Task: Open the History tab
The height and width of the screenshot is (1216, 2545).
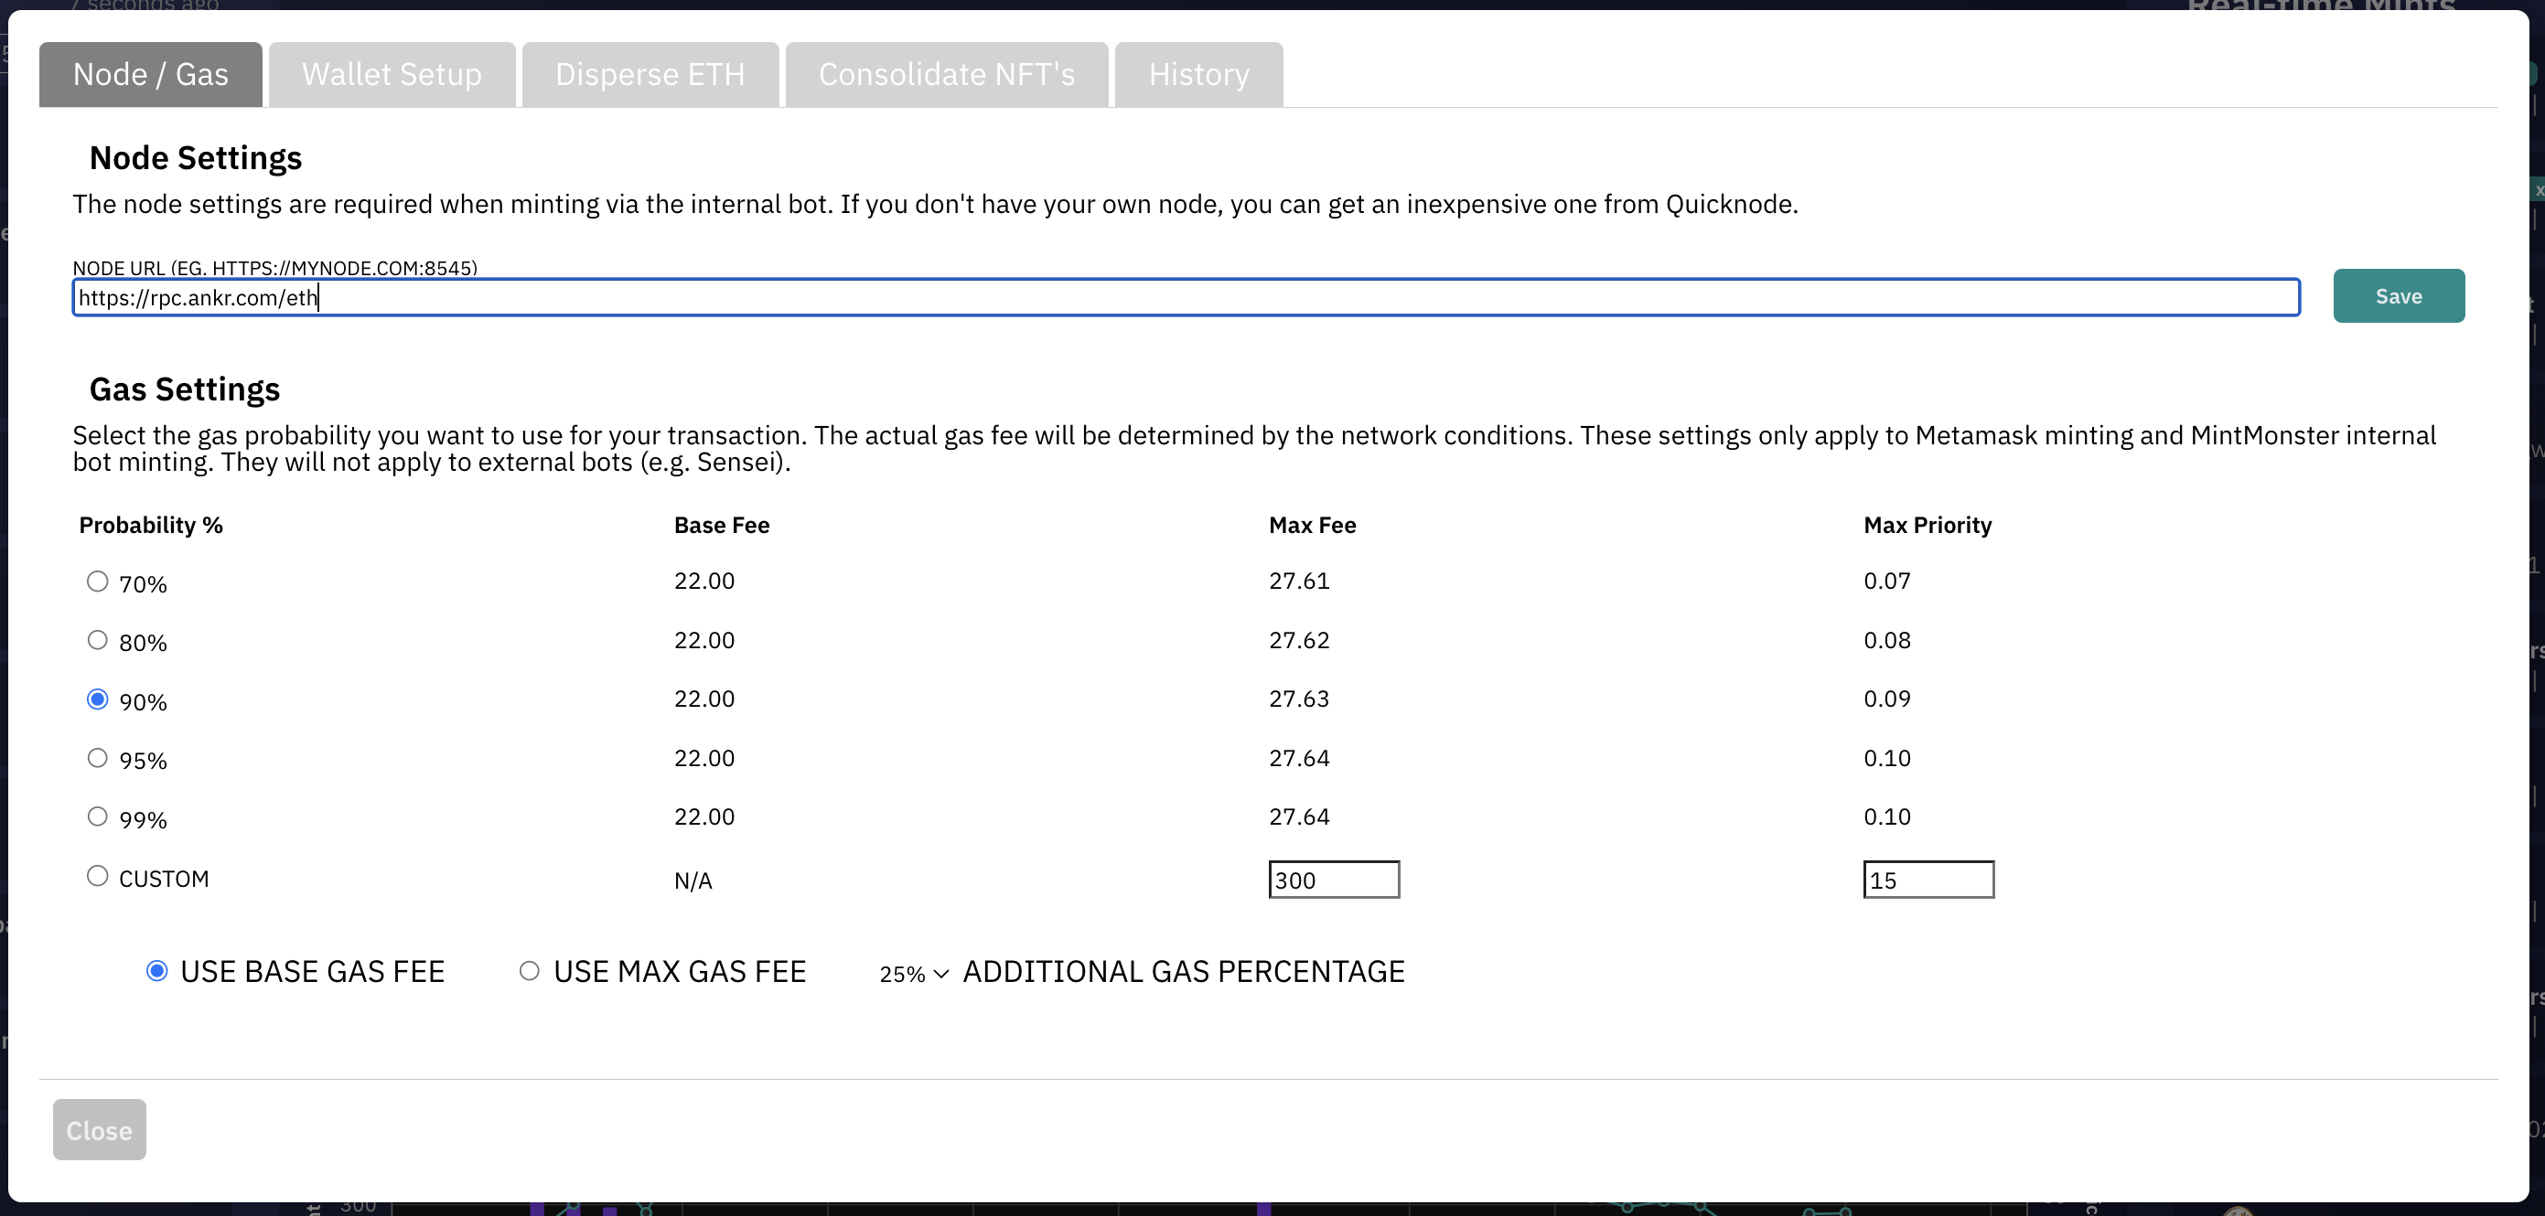Action: (x=1198, y=75)
